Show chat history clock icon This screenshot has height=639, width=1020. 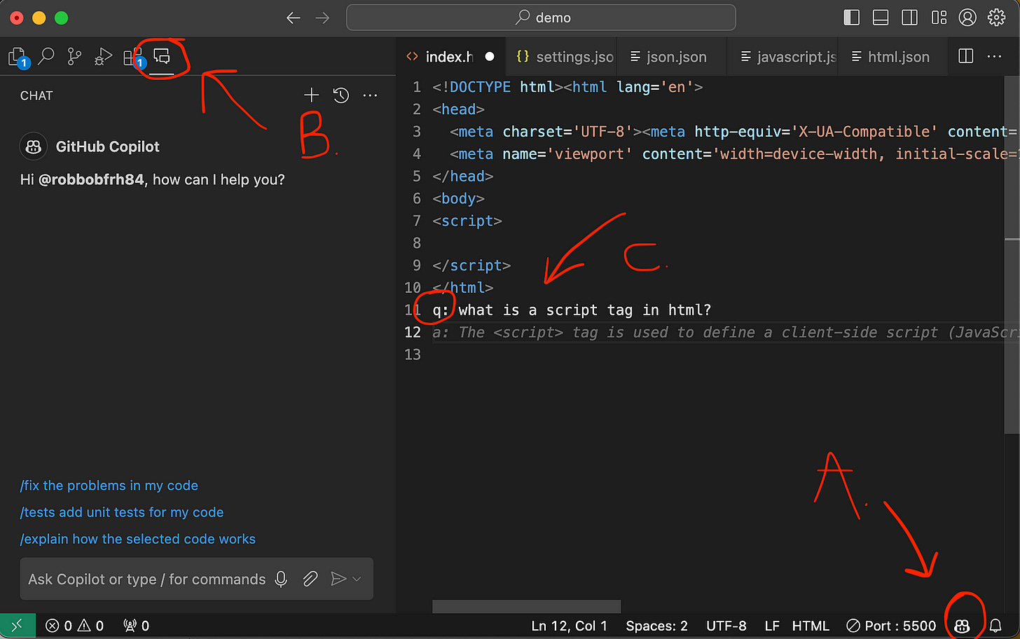tap(341, 95)
